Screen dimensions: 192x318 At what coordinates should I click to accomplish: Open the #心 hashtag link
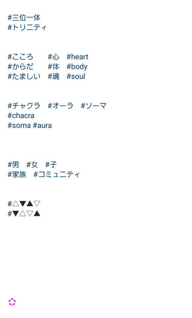pyautogui.click(x=53, y=57)
